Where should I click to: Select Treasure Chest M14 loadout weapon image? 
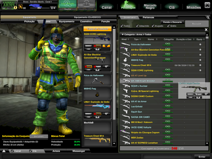point(97,140)
